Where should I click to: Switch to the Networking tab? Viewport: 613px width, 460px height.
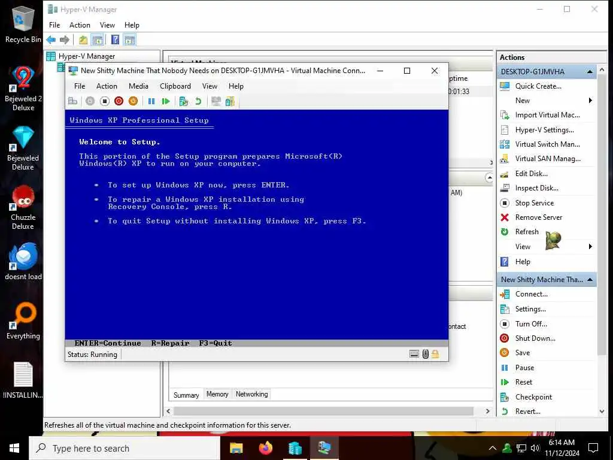click(x=252, y=394)
